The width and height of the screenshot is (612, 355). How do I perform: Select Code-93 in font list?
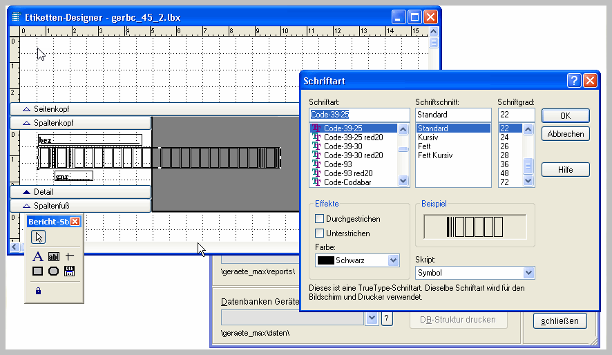pos(338,164)
